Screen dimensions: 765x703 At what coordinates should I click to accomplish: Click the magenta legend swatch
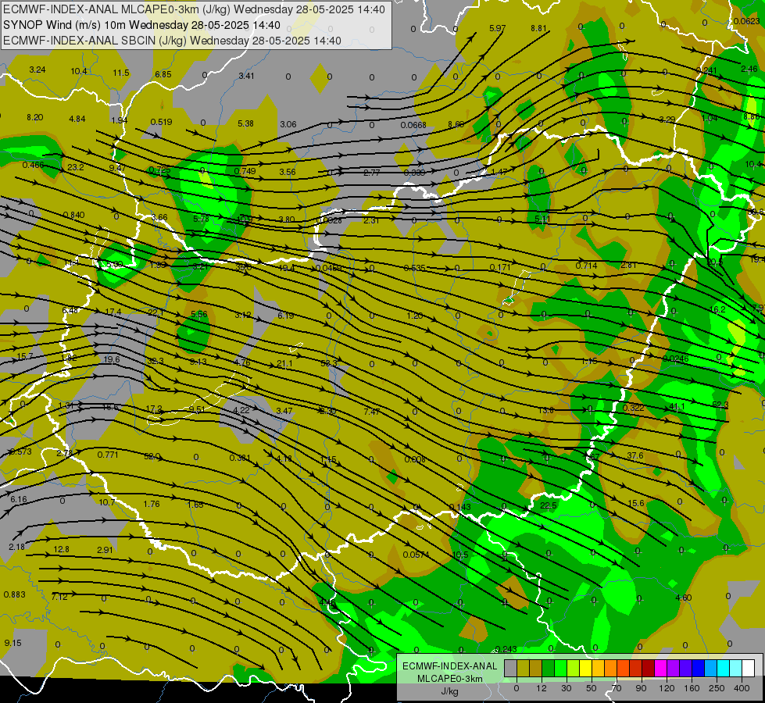point(661,668)
